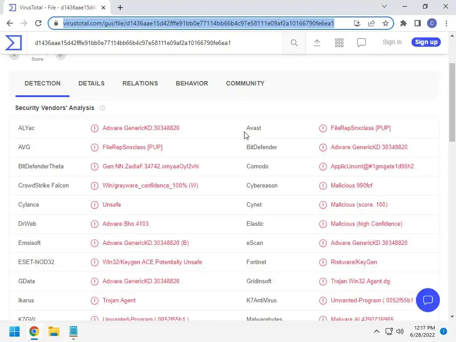Switch to the COMMUNITY tab
The width and height of the screenshot is (456, 342).
pyautogui.click(x=245, y=83)
